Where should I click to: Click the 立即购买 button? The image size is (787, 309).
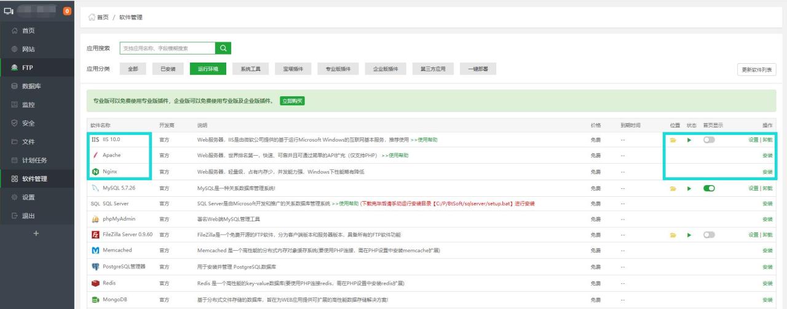click(293, 101)
